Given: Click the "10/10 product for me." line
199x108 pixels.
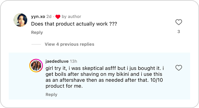Looking at the screenshot, I should [64, 86].
